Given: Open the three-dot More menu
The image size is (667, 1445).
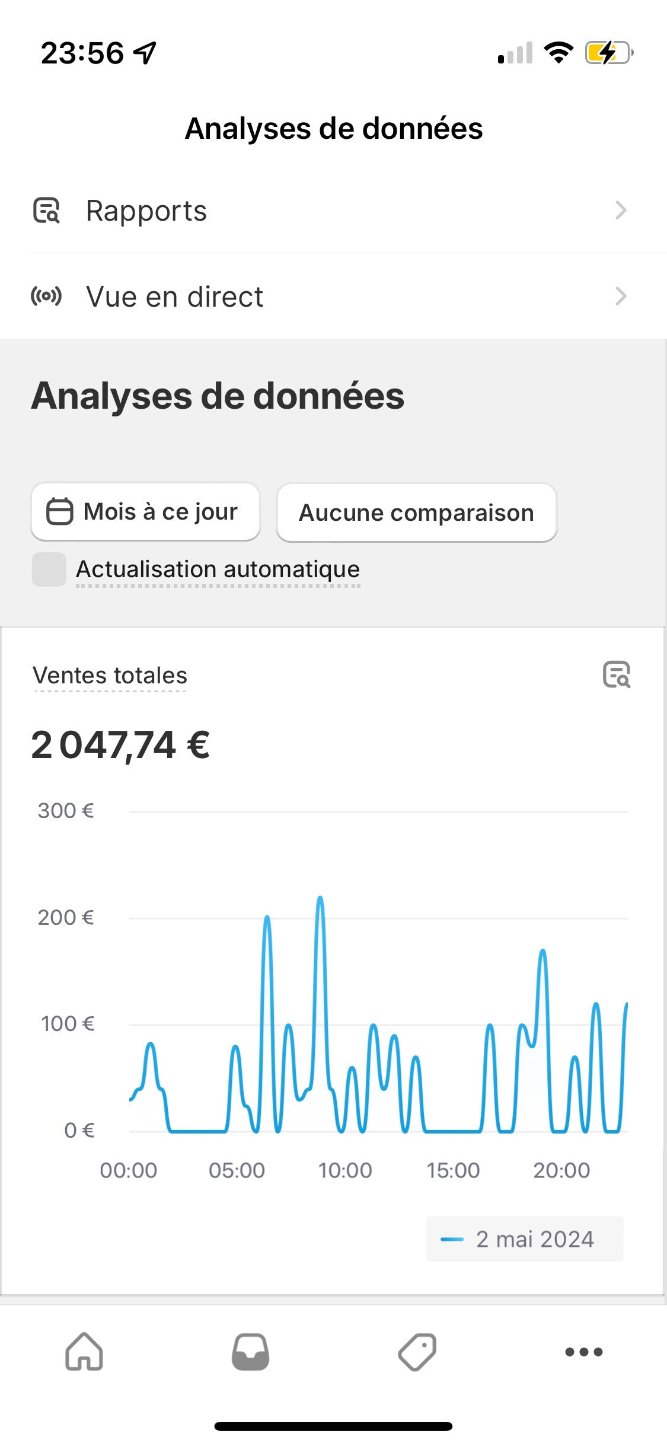Looking at the screenshot, I should point(583,1352).
